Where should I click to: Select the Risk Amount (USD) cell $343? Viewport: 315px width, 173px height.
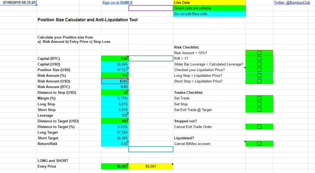pyautogui.click(x=115, y=81)
